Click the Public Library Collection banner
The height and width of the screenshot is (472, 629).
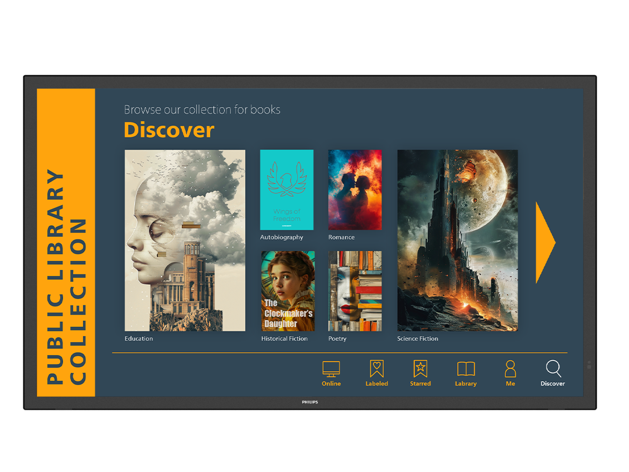click(66, 243)
